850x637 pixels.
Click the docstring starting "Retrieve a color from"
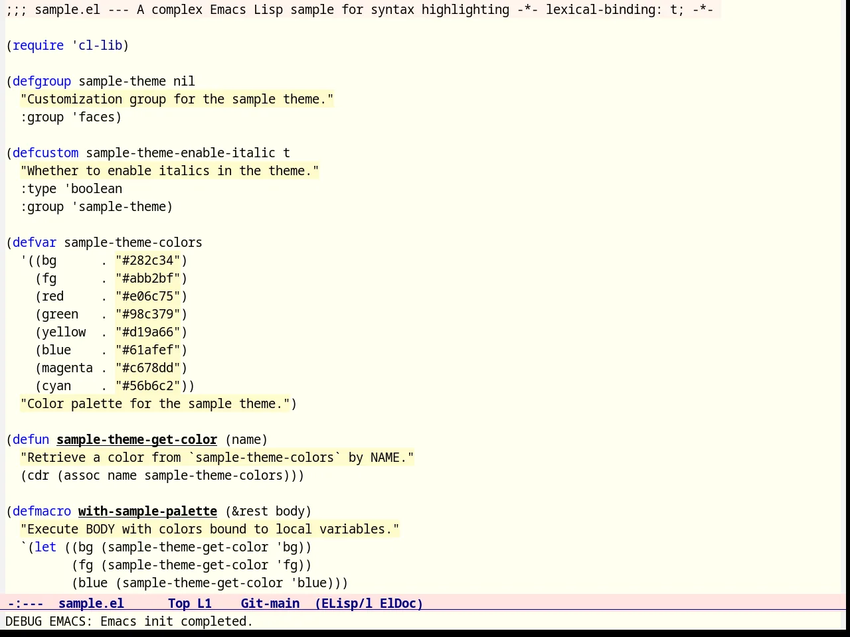tap(217, 457)
